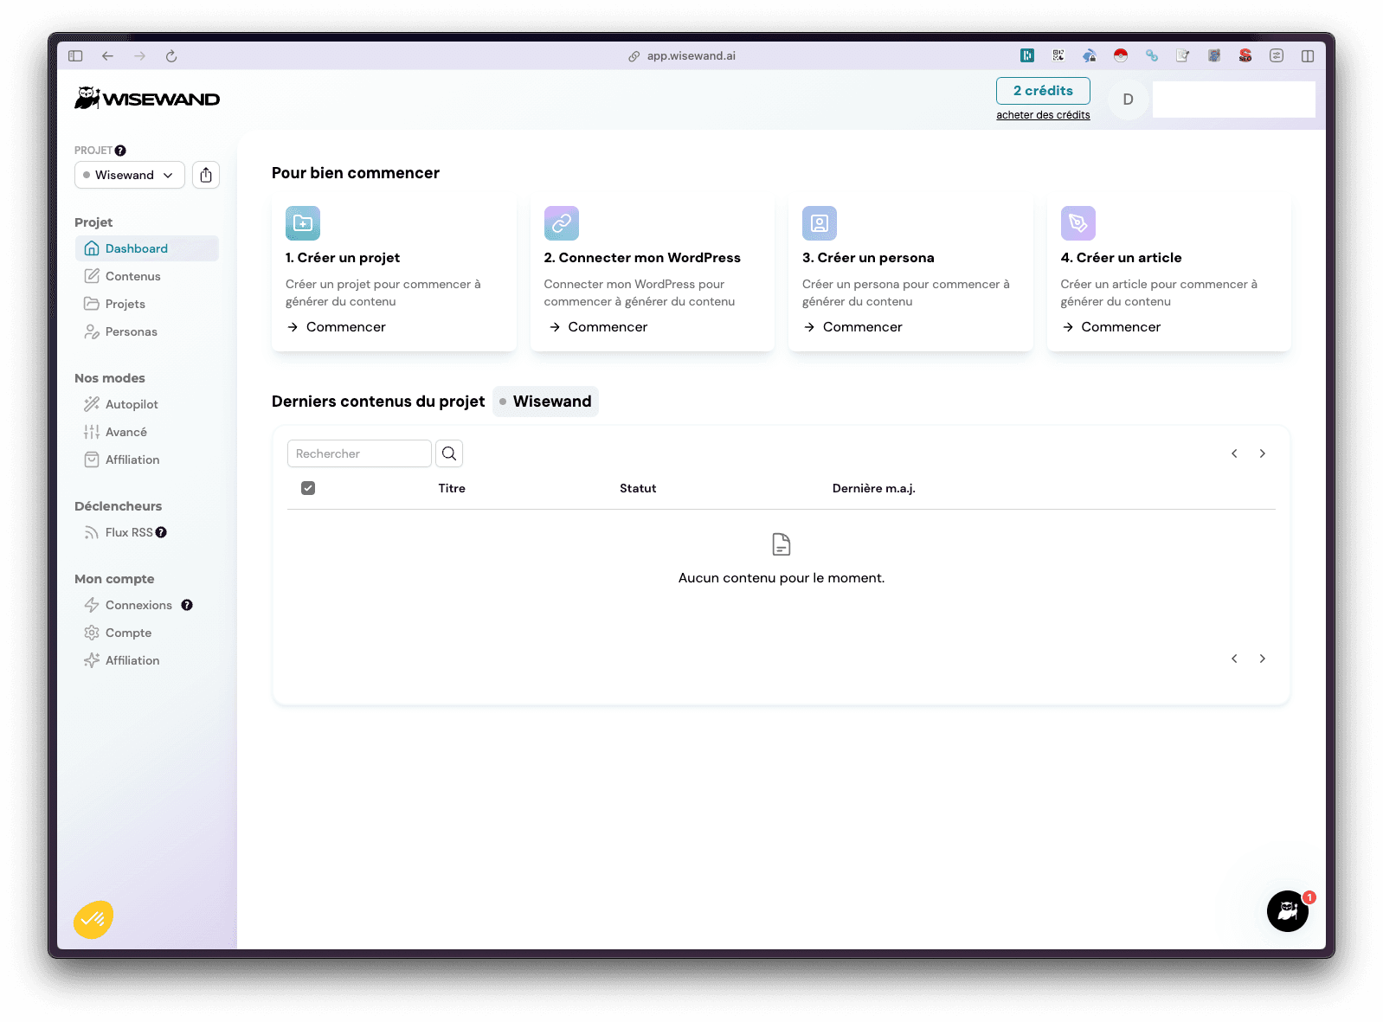The image size is (1383, 1022).
Task: Click the red SEO extension icon
Action: coord(1245,55)
